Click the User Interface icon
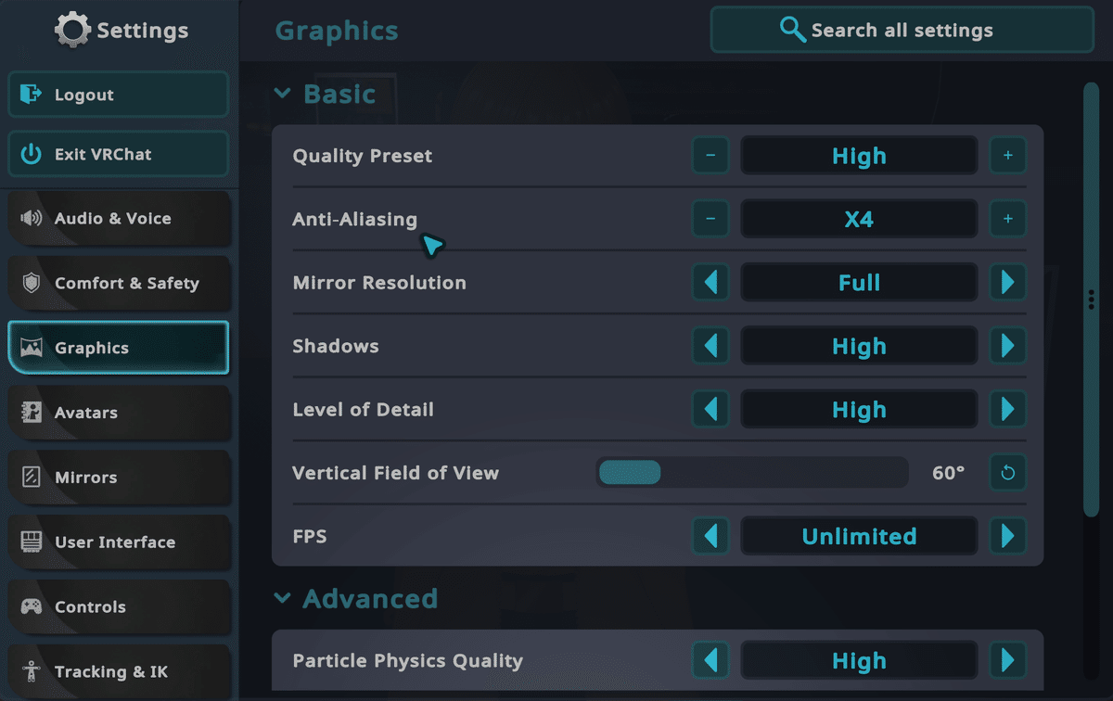 point(31,542)
